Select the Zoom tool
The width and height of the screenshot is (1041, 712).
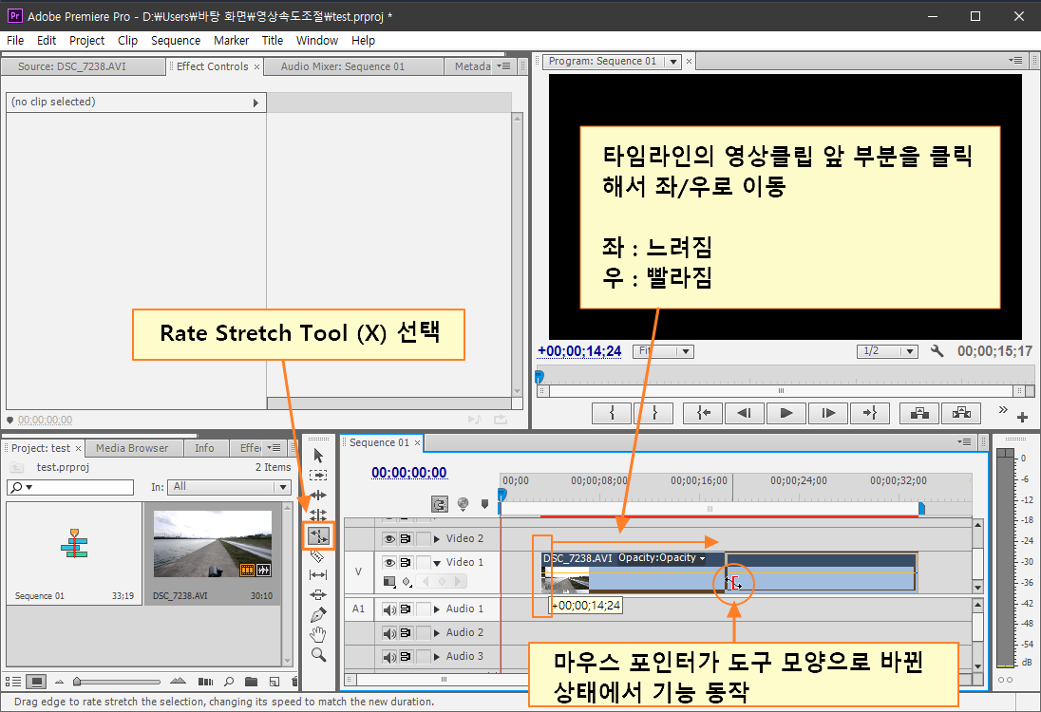(x=319, y=655)
